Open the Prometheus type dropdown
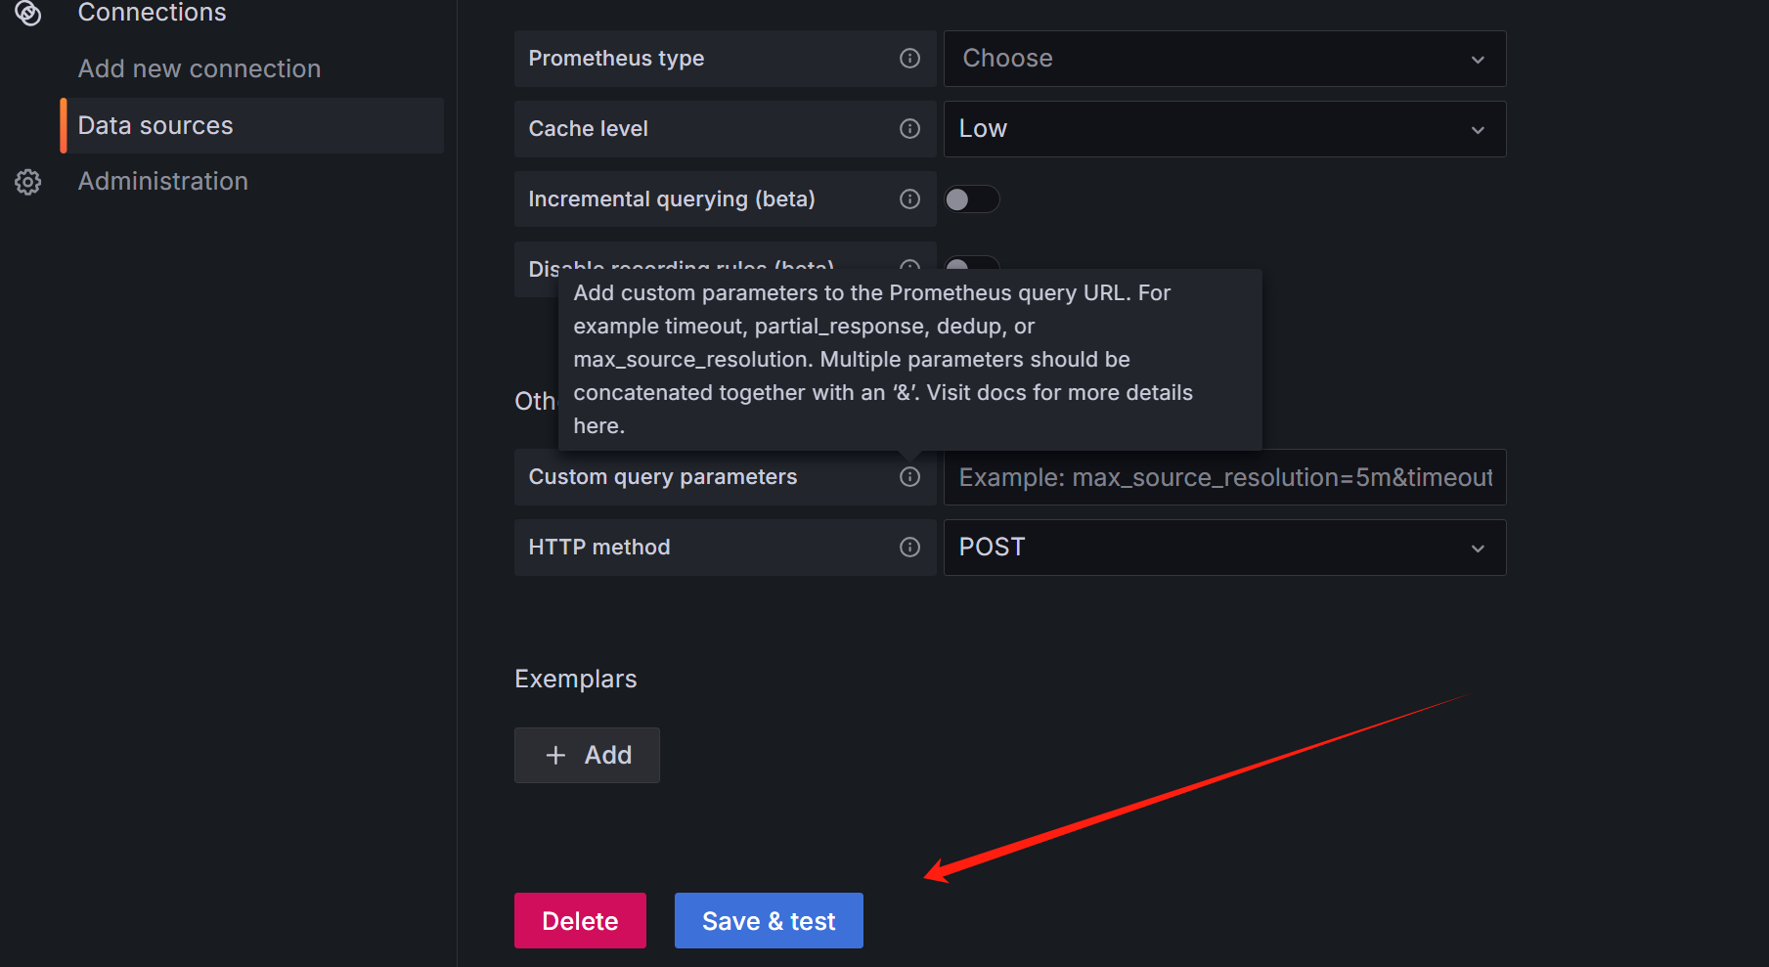Image resolution: width=1769 pixels, height=967 pixels. [1223, 59]
